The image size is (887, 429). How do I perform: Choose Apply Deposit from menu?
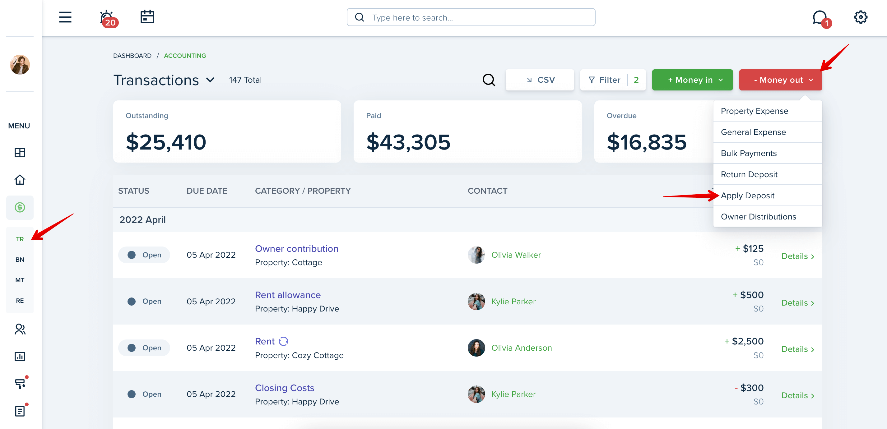pyautogui.click(x=768, y=196)
